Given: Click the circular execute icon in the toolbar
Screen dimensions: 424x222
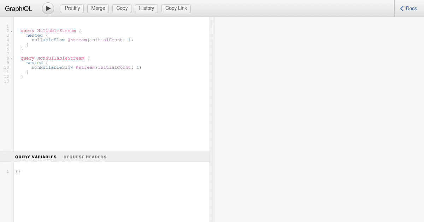Looking at the screenshot, I should 48,8.
